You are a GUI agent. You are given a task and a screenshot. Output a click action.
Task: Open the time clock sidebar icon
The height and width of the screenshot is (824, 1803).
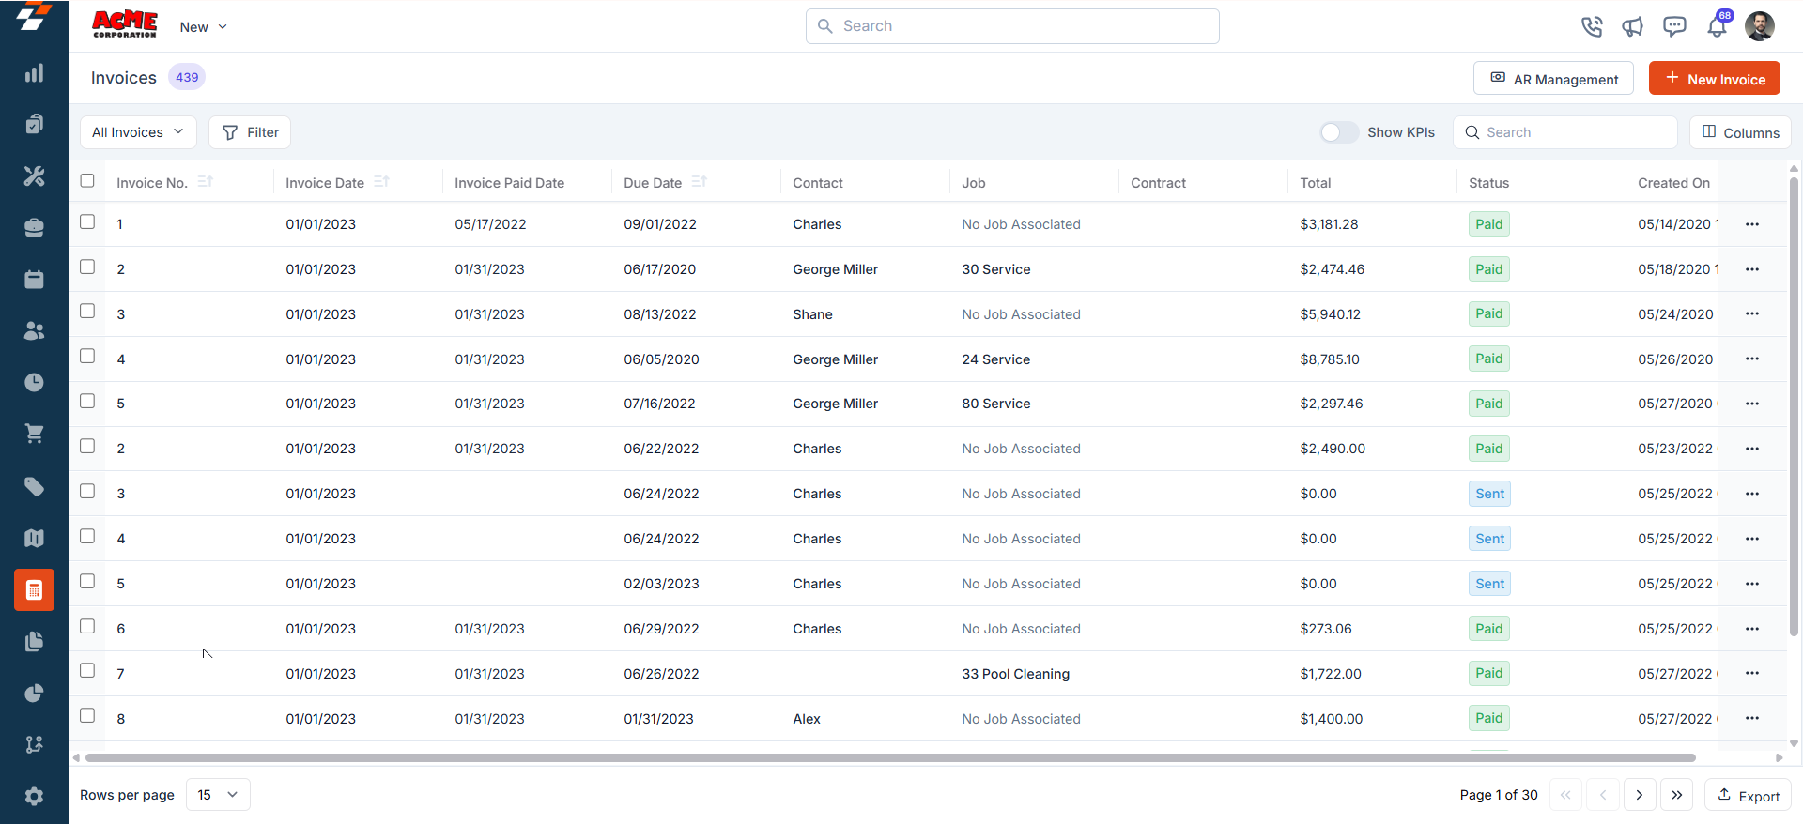[x=34, y=383]
